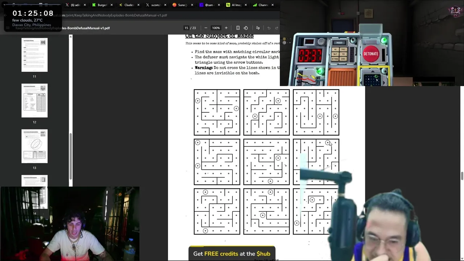464x261 pixels.
Task: Select the draw annotation tool
Action: click(258, 28)
